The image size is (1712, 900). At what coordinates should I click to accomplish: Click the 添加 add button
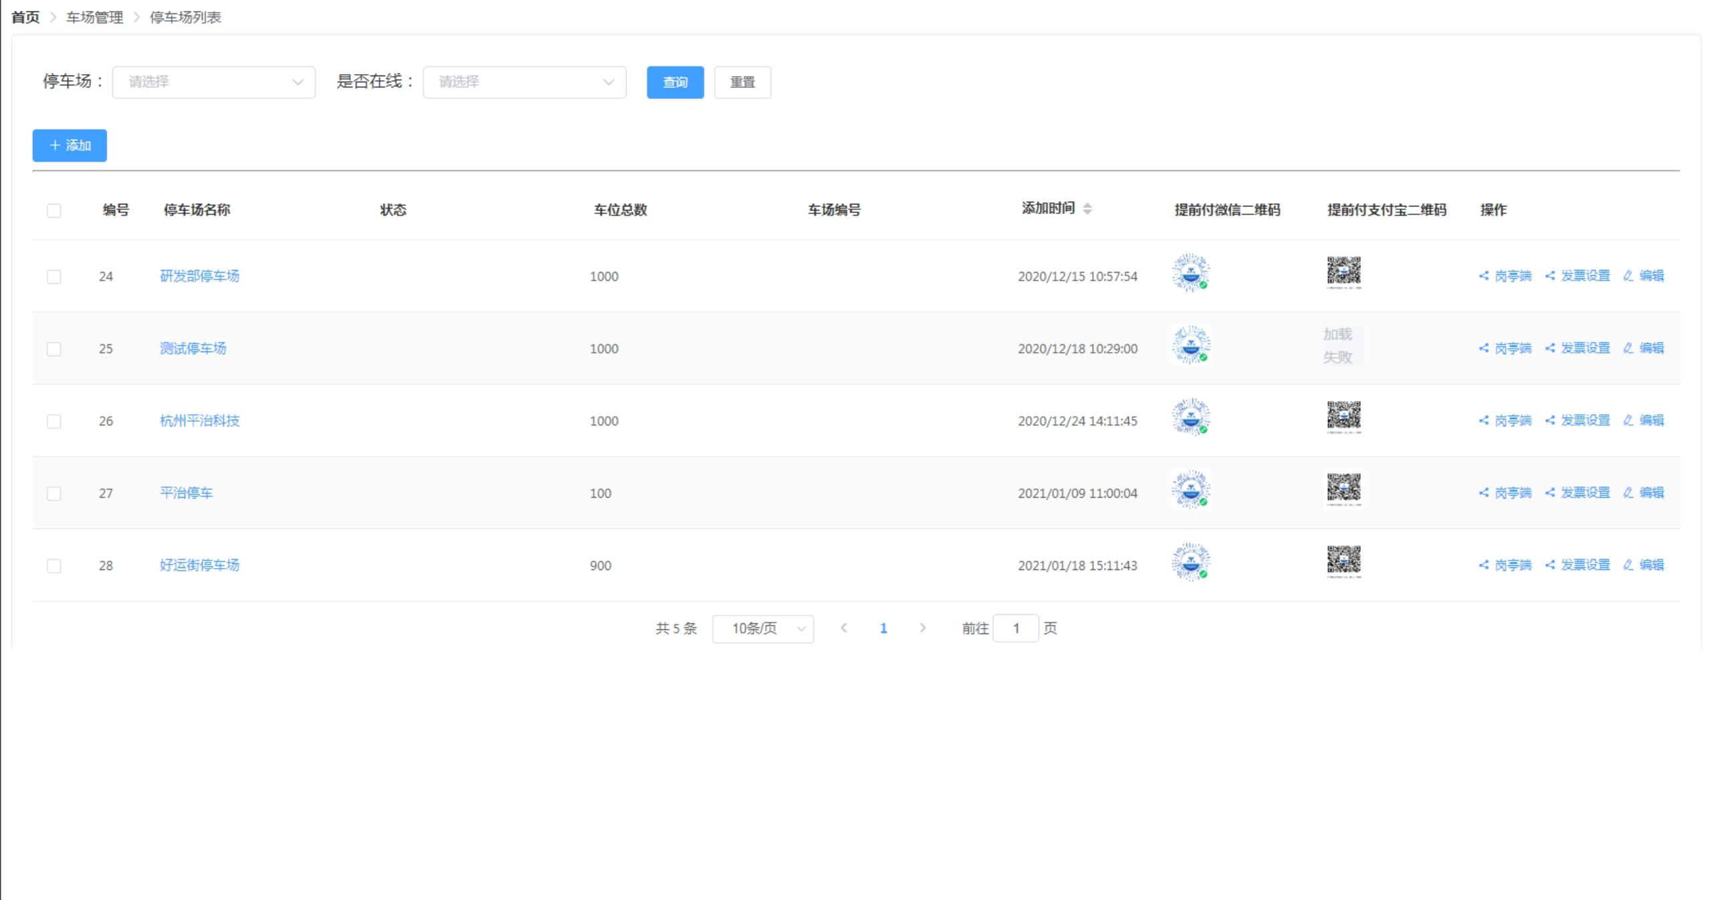[70, 146]
